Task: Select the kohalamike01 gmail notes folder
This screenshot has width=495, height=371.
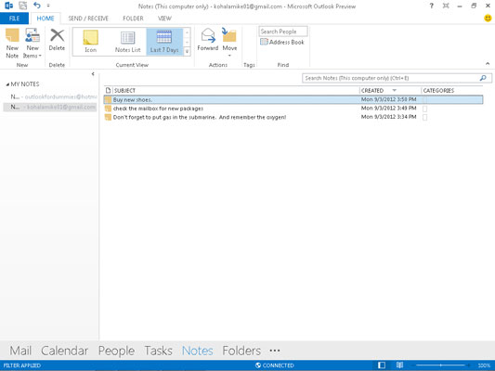Action: point(50,107)
